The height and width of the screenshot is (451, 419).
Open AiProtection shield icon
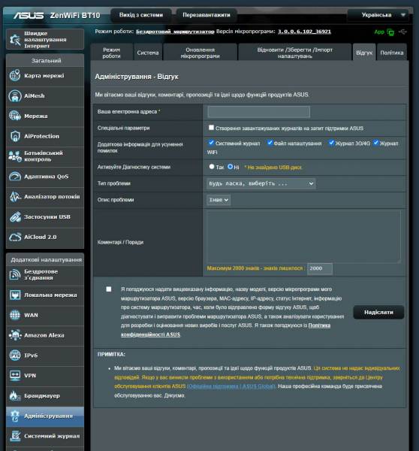click(x=15, y=136)
